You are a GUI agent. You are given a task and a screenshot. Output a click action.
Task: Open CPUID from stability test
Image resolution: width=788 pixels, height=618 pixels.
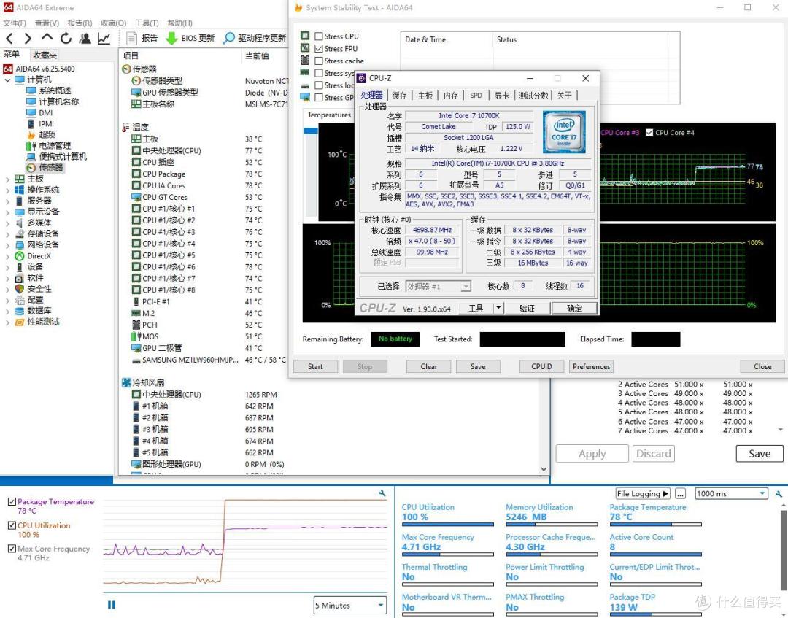541,366
